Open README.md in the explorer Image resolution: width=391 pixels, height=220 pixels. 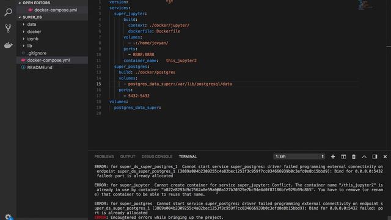pyautogui.click(x=40, y=67)
